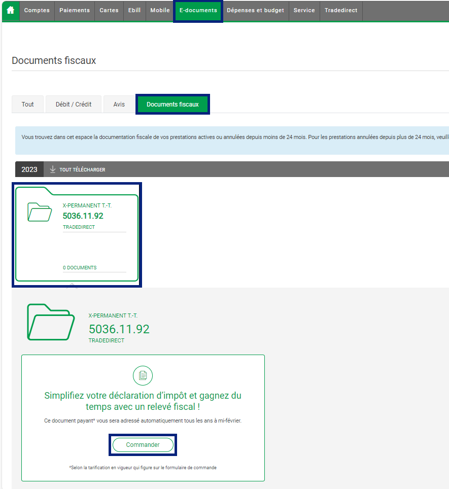Open the Ebill menu

[134, 10]
